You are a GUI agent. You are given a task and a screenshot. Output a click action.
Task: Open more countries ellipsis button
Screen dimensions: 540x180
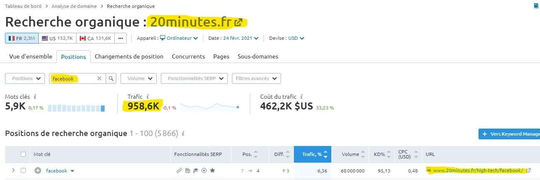[x=121, y=38]
